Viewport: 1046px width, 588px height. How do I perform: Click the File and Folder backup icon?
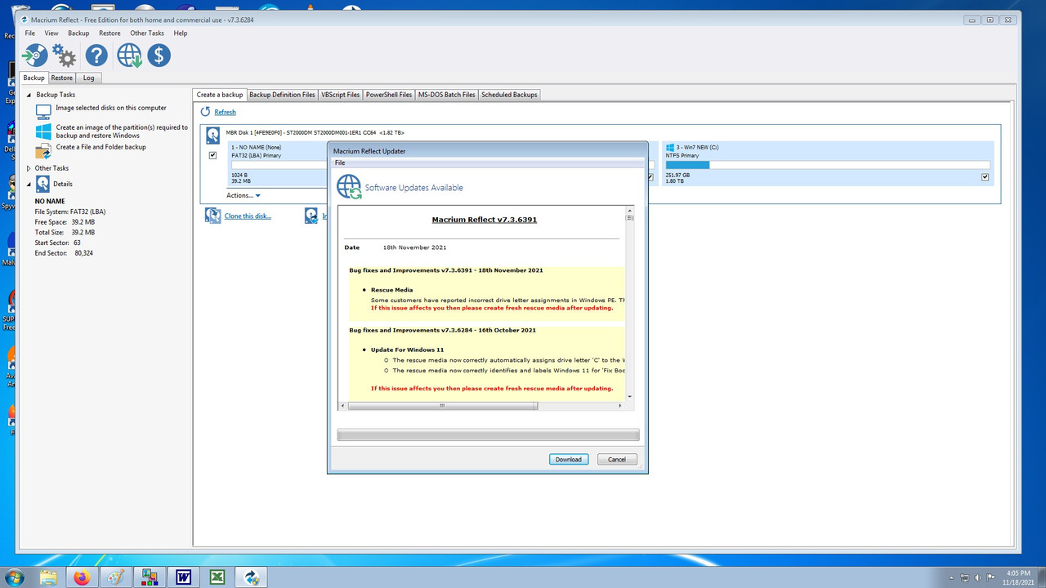pos(43,151)
